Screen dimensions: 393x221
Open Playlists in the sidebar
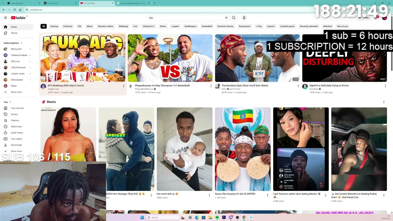point(18,120)
